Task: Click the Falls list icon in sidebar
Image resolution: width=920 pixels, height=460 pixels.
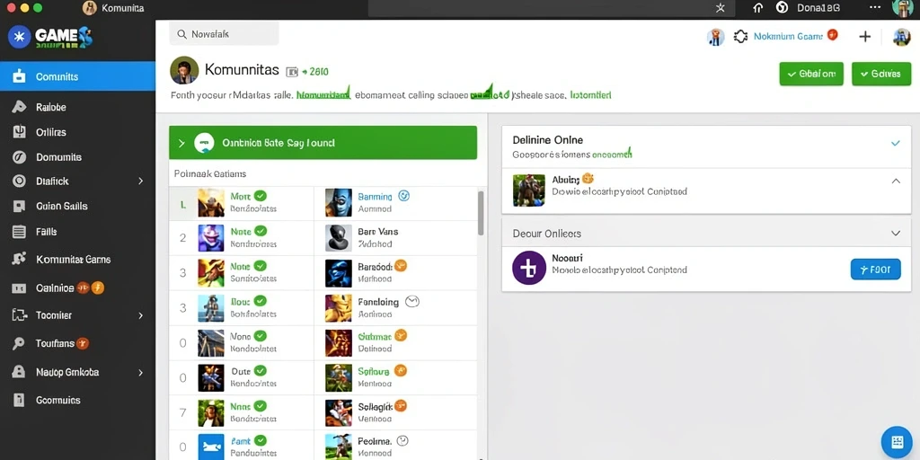Action: (19, 232)
